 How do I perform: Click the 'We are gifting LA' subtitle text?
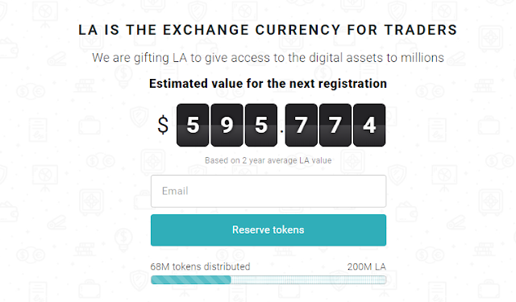pos(268,58)
